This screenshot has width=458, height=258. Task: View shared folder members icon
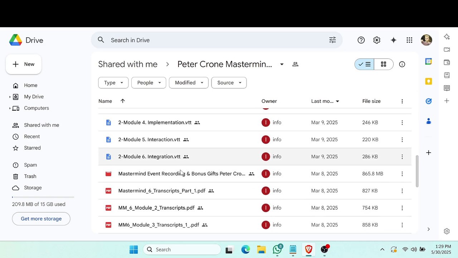pos(295,64)
